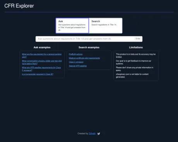This screenshot has height=142, width=178.
Task: Click the 'Created by' footer text
Action: pos(83,134)
